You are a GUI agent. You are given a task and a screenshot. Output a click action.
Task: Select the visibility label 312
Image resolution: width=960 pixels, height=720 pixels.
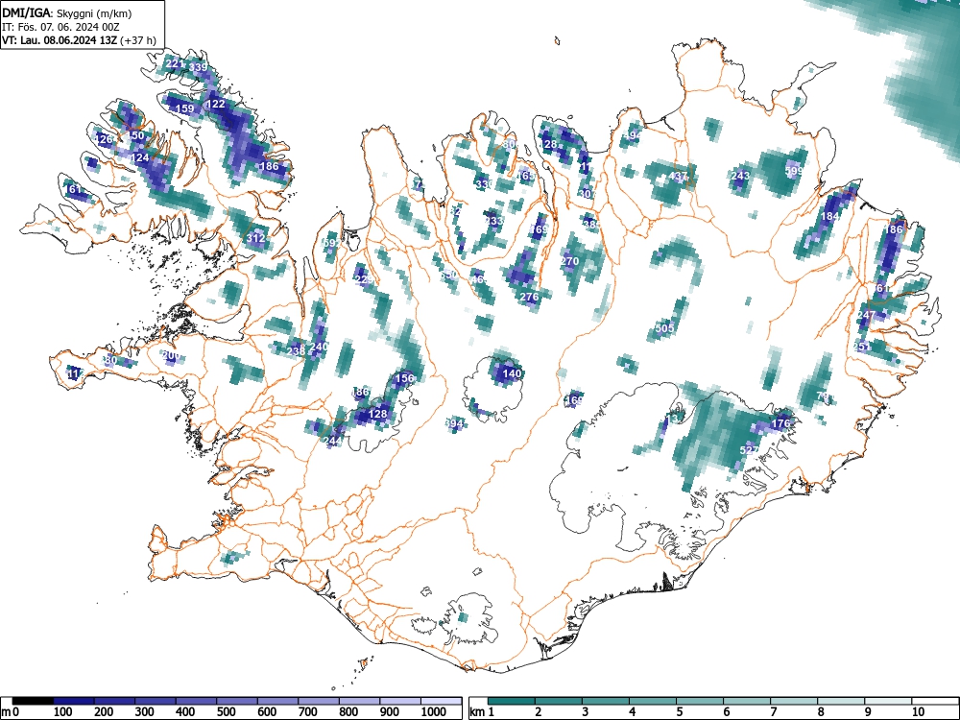pyautogui.click(x=256, y=238)
